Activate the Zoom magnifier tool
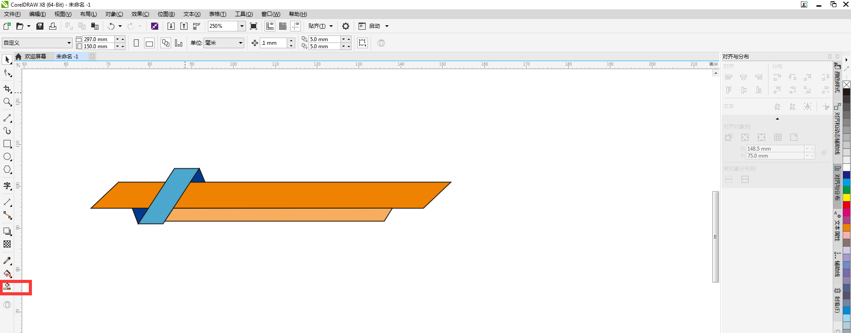The height and width of the screenshot is (333, 851). (x=7, y=102)
